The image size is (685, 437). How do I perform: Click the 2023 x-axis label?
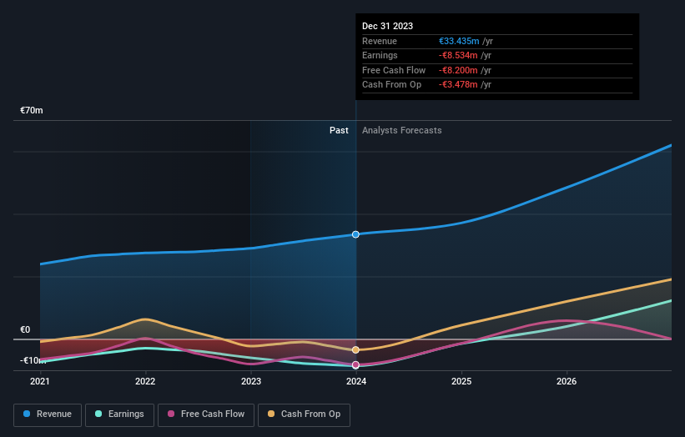point(251,381)
